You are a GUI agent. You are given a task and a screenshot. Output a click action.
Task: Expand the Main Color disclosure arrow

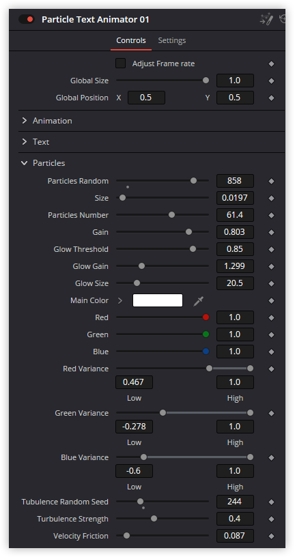point(120,301)
